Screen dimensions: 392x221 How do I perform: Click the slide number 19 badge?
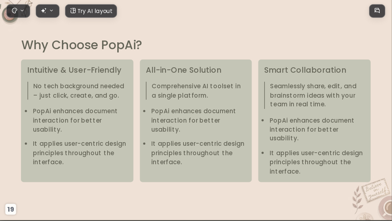point(10,209)
